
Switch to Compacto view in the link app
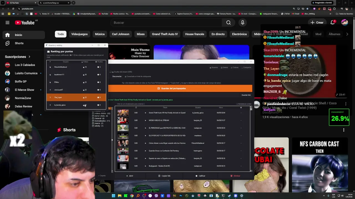(246, 67)
